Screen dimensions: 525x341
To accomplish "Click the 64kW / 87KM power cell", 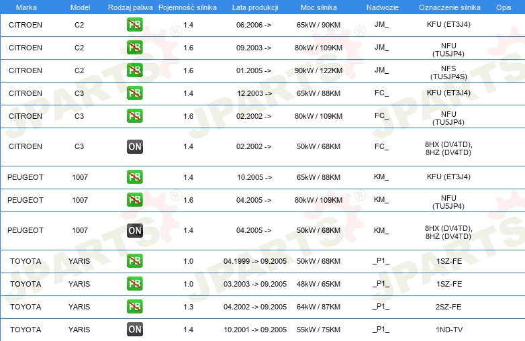I will tap(318, 307).
